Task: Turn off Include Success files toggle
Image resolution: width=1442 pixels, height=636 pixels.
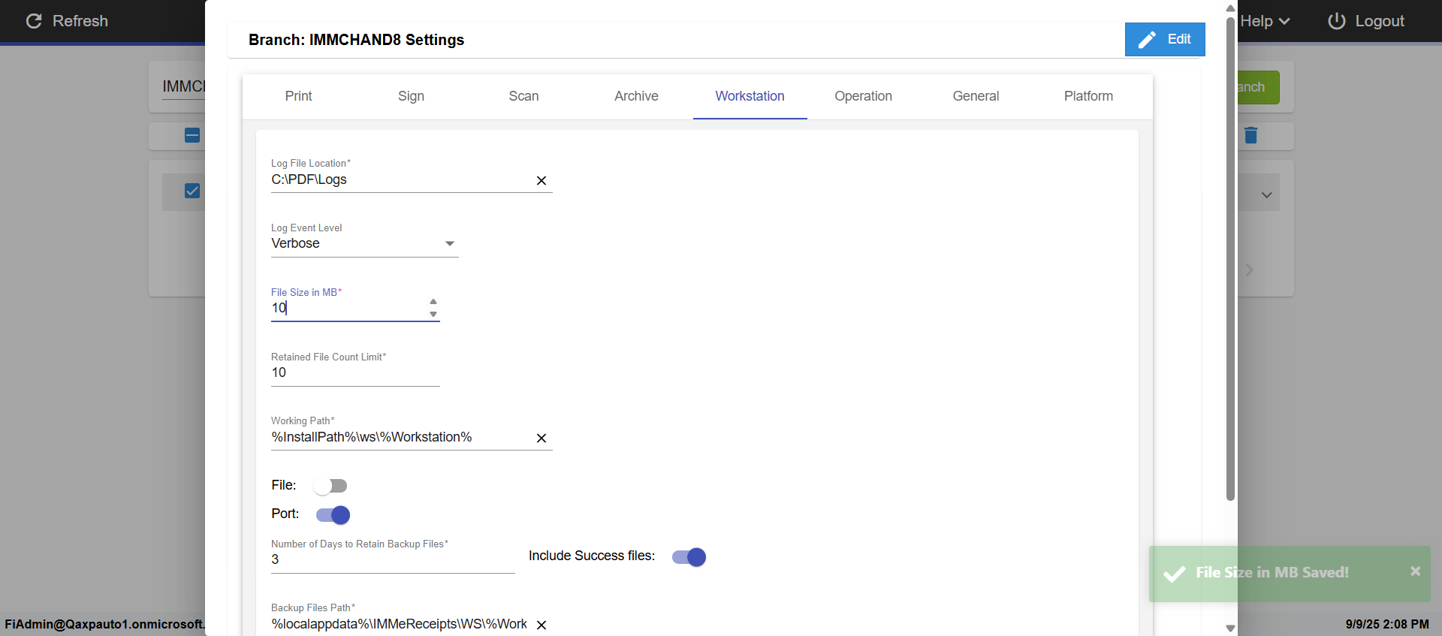Action: click(x=689, y=557)
